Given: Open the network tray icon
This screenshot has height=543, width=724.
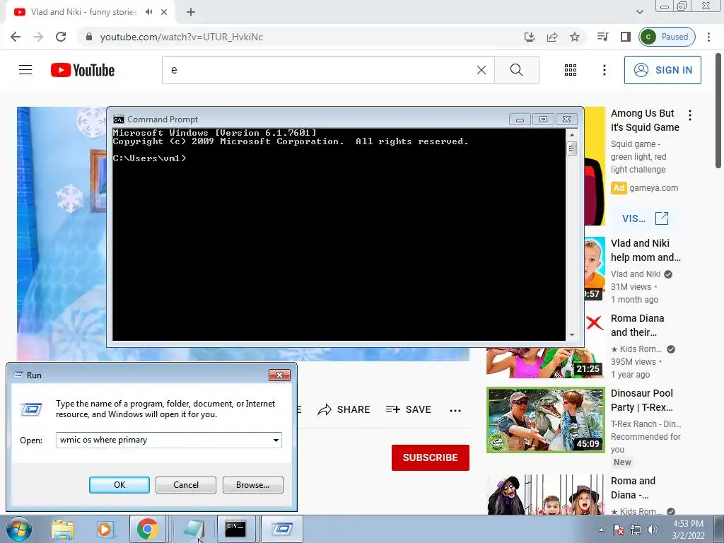Looking at the screenshot, I should click(636, 530).
